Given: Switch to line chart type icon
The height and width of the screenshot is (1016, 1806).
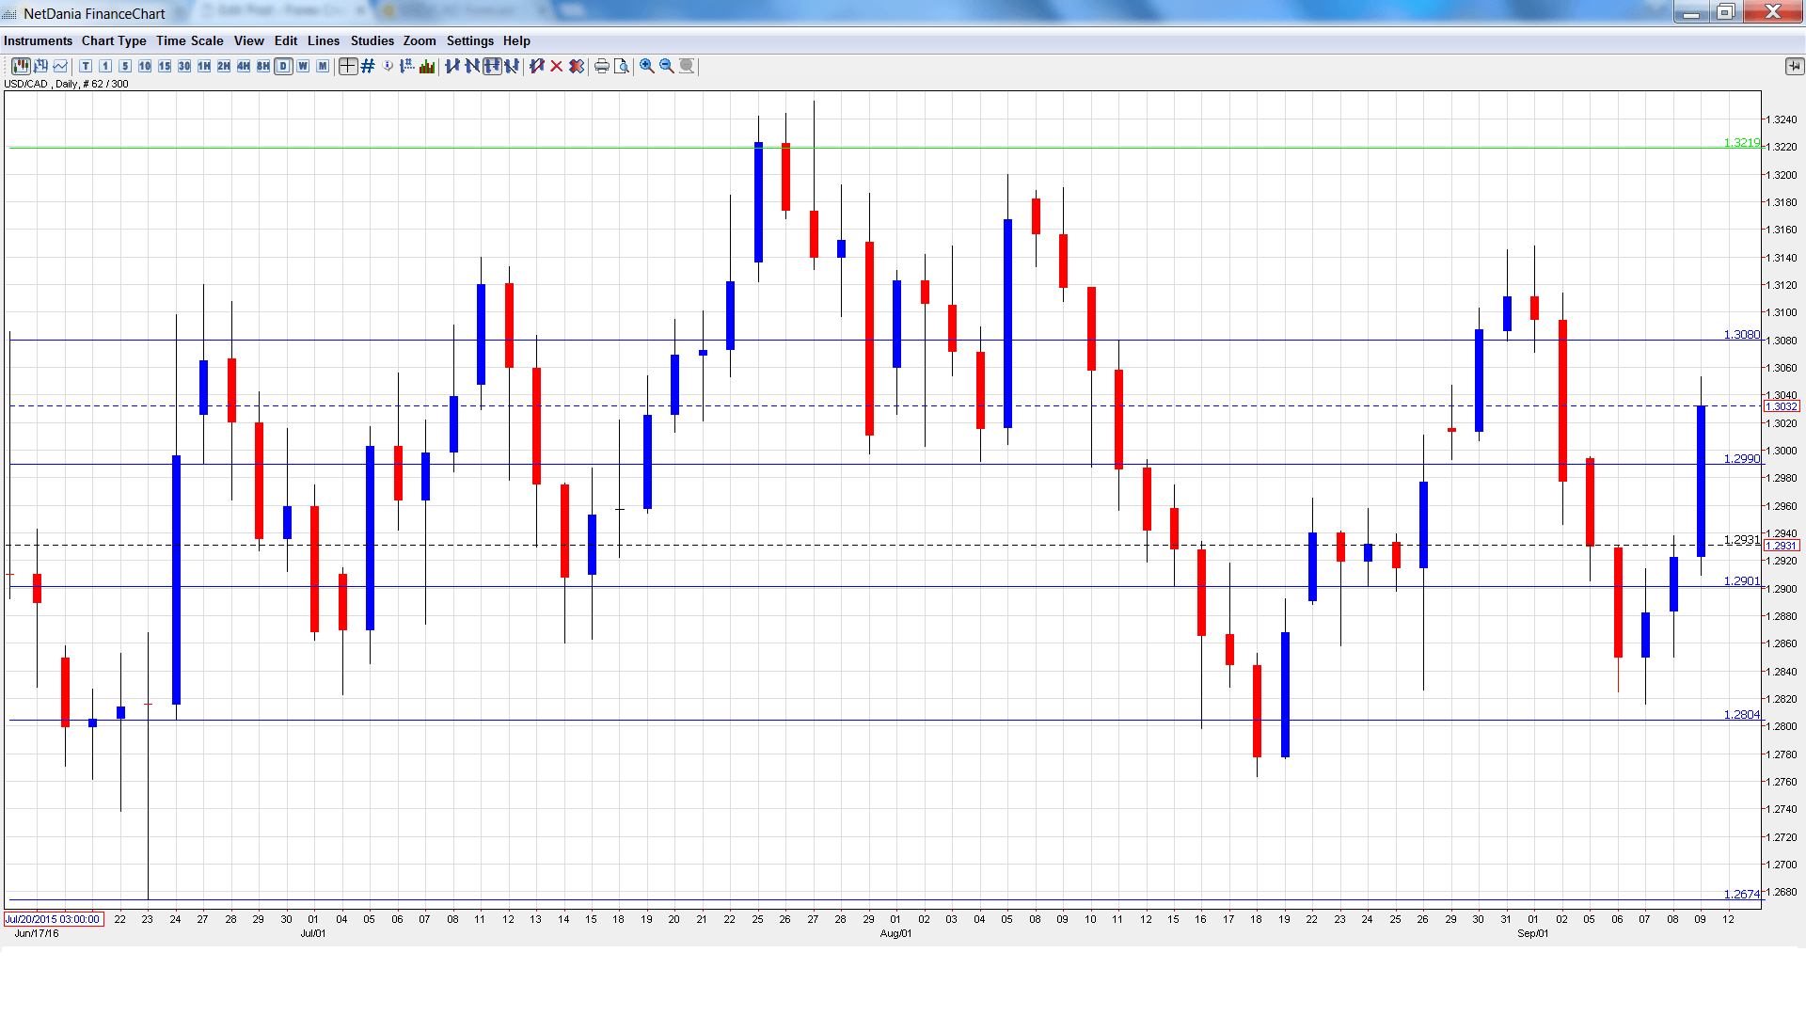Looking at the screenshot, I should coord(60,66).
